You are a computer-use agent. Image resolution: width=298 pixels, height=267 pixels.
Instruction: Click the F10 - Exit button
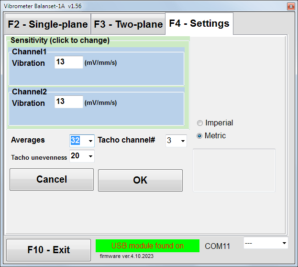click(48, 250)
